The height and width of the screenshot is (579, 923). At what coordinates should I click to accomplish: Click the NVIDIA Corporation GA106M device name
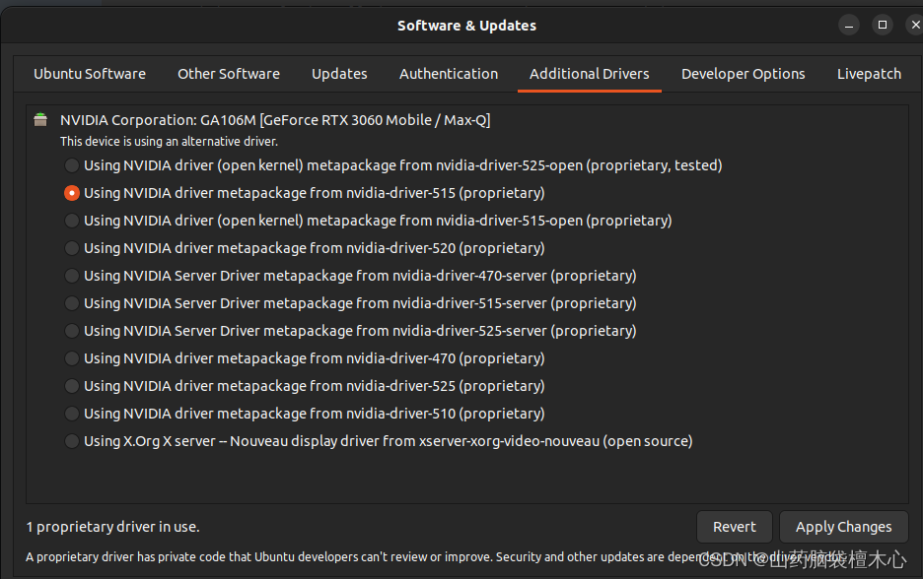(275, 120)
